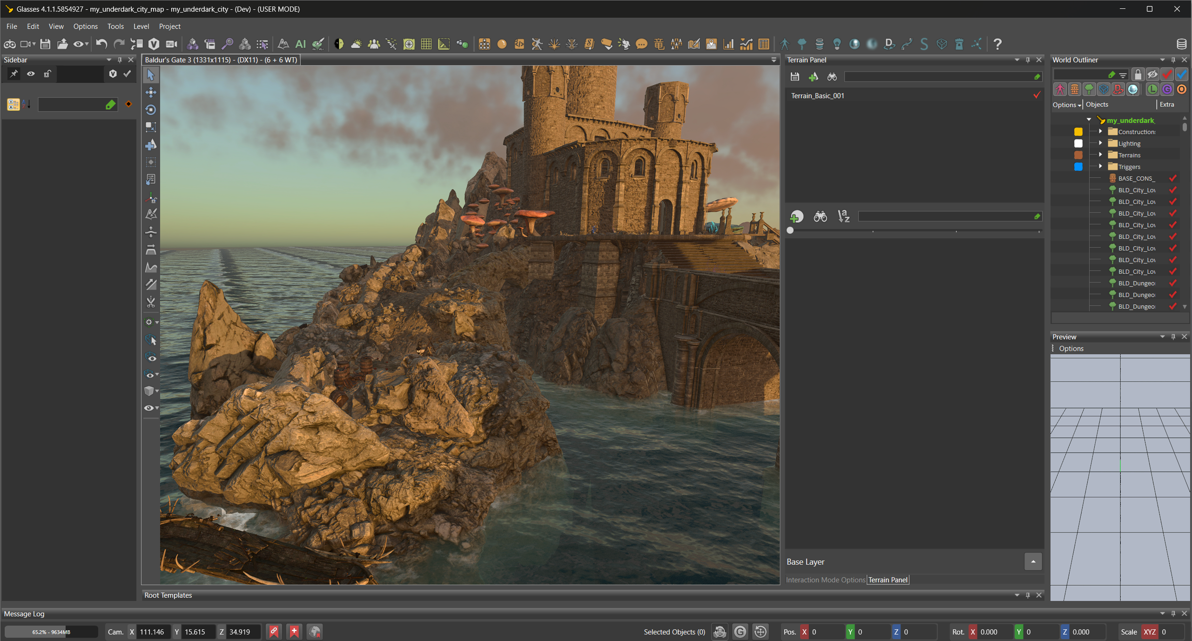Open the camera dropdown arrow in main toolbar
The height and width of the screenshot is (641, 1192).
(34, 44)
